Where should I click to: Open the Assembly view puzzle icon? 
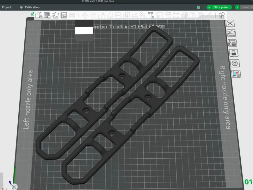pos(222,16)
